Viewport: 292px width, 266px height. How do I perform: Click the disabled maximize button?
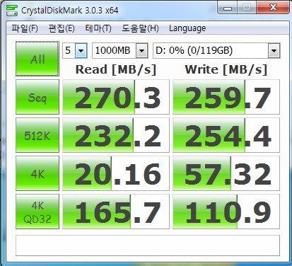click(247, 8)
